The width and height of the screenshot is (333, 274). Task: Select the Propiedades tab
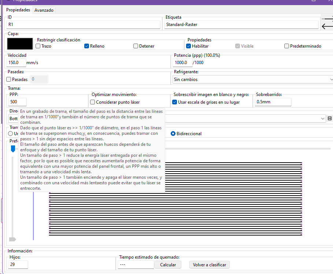[18, 10]
